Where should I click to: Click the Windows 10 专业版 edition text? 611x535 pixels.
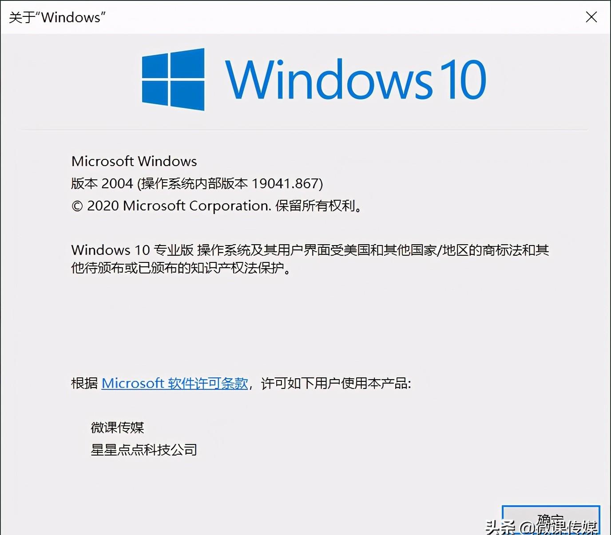[132, 250]
